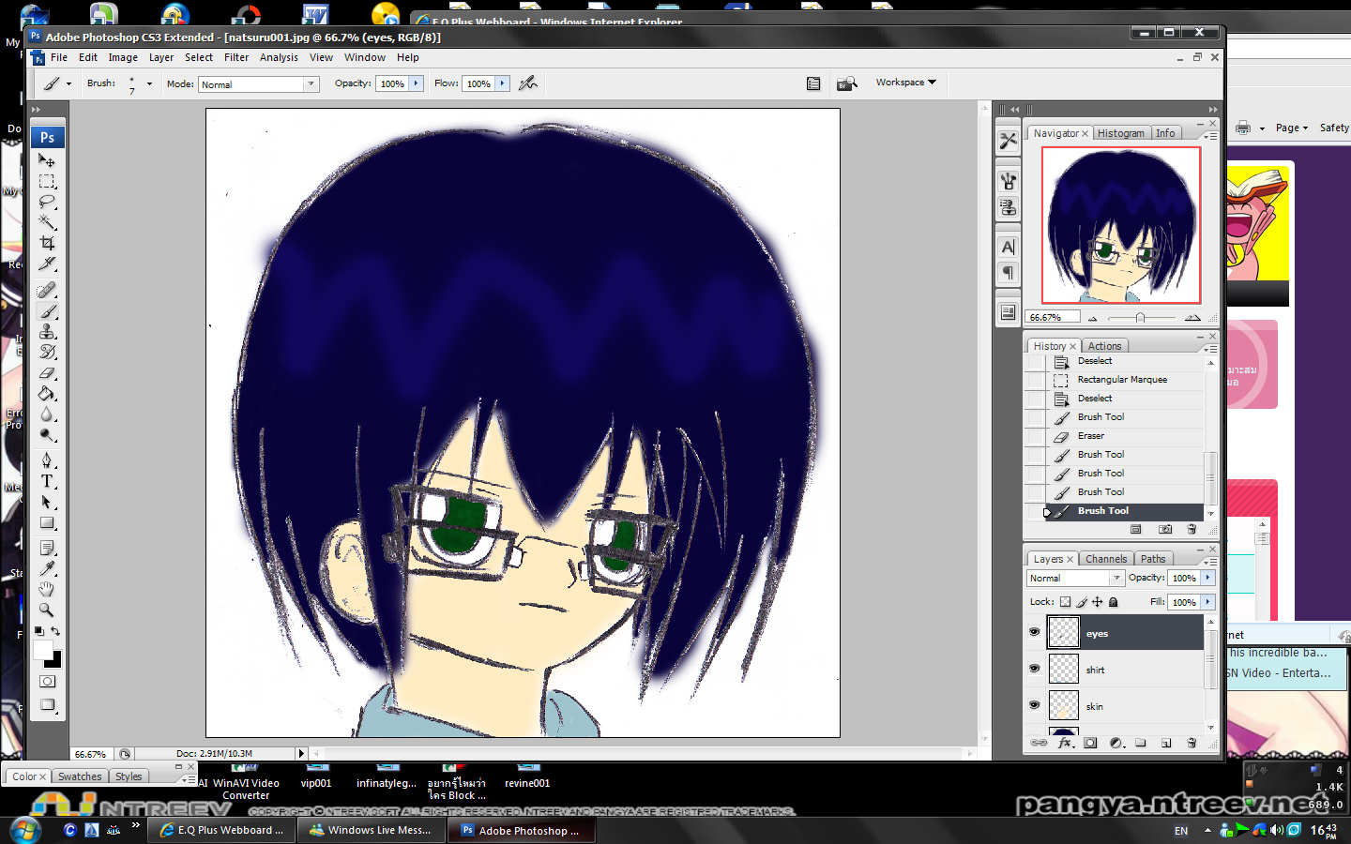Viewport: 1351px width, 844px height.
Task: Adjust the Navigator zoom slider
Action: pyautogui.click(x=1140, y=318)
